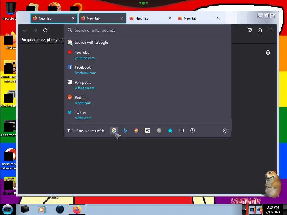Click "This time, search with:" label
This screenshot has width=287, height=215.
coord(86,131)
